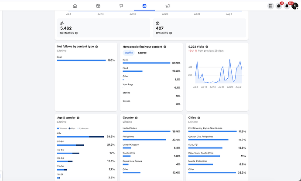Click the Feed 28.8% traffic bar
Viewport: 301px width, 181px height.
pos(133,71)
